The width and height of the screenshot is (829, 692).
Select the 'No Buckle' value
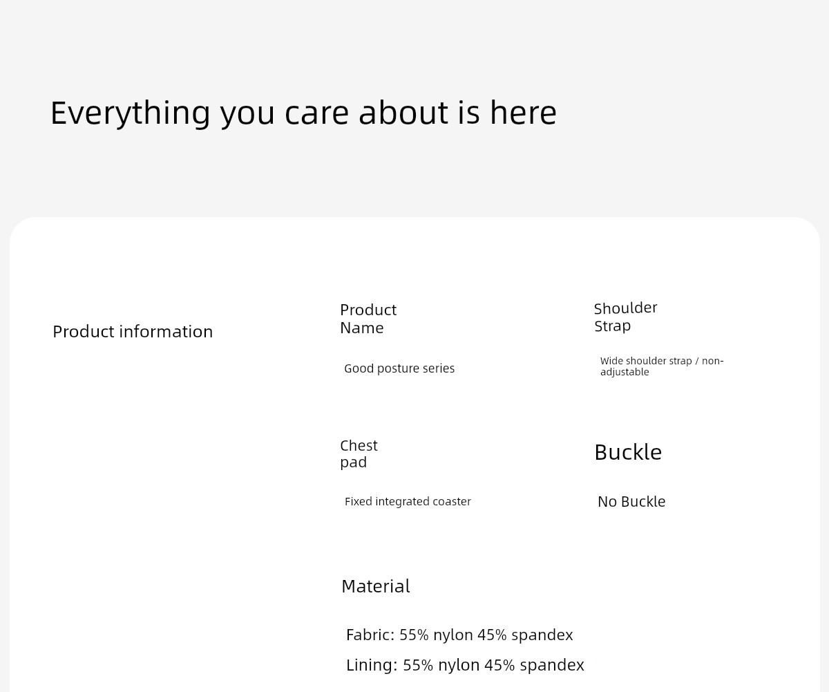(x=631, y=501)
